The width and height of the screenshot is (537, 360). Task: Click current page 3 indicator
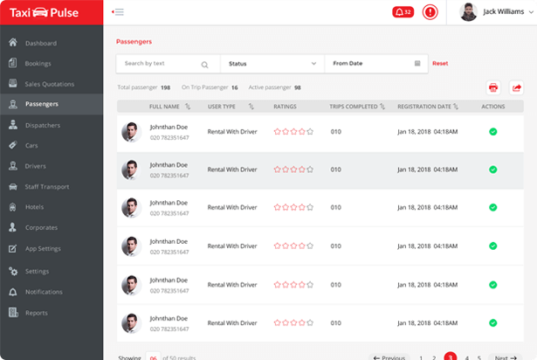click(x=450, y=357)
